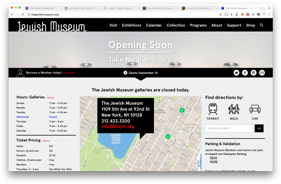This screenshot has height=184, width=281.
Task: Click Read More under Parking & Validation
Action: pos(214,160)
